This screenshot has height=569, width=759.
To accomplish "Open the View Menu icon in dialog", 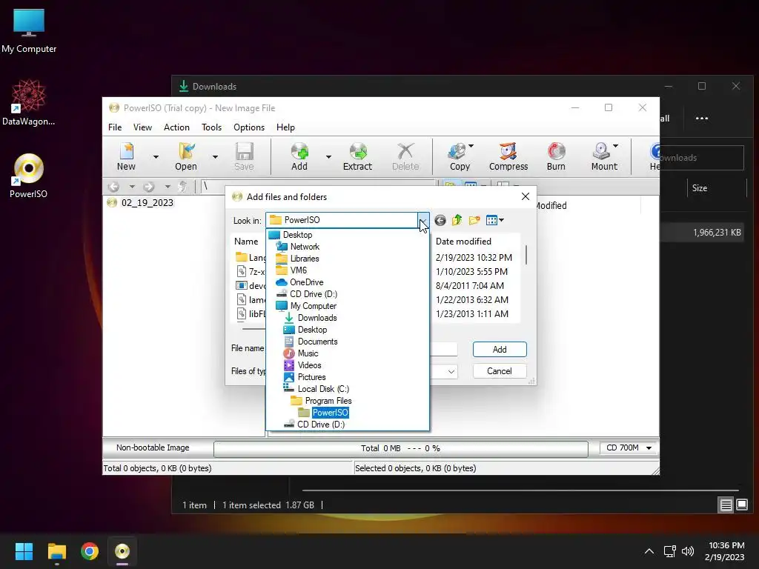I will (x=494, y=221).
